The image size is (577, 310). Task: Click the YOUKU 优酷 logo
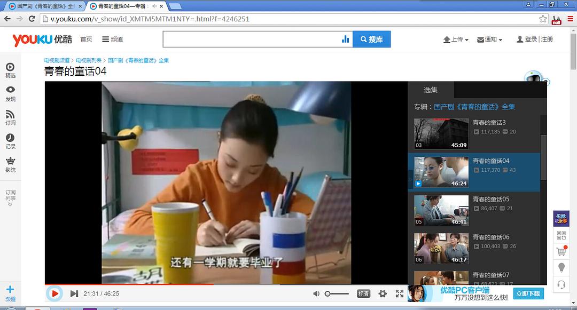point(42,39)
